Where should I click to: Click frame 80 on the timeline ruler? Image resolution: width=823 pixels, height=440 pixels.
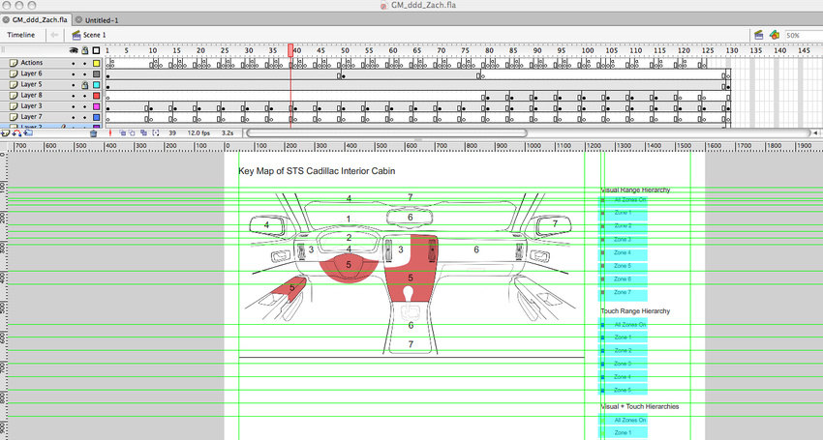(489, 50)
